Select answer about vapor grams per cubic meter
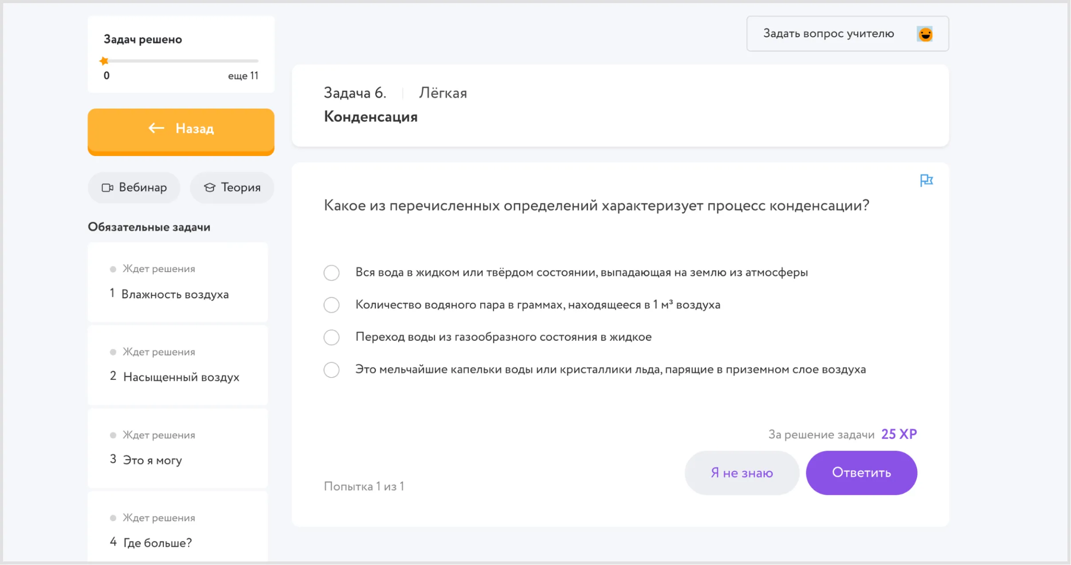This screenshot has width=1071, height=565. tap(331, 305)
